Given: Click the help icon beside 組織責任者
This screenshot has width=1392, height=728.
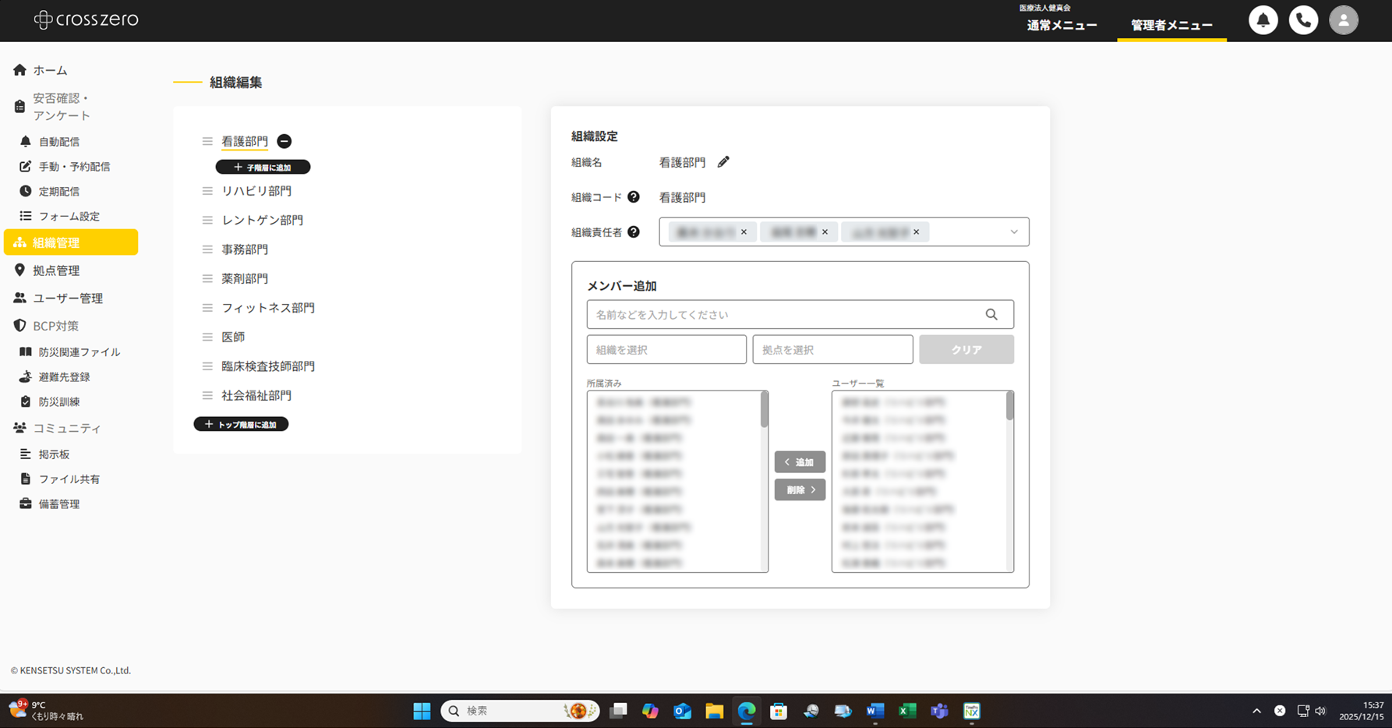Looking at the screenshot, I should 634,231.
